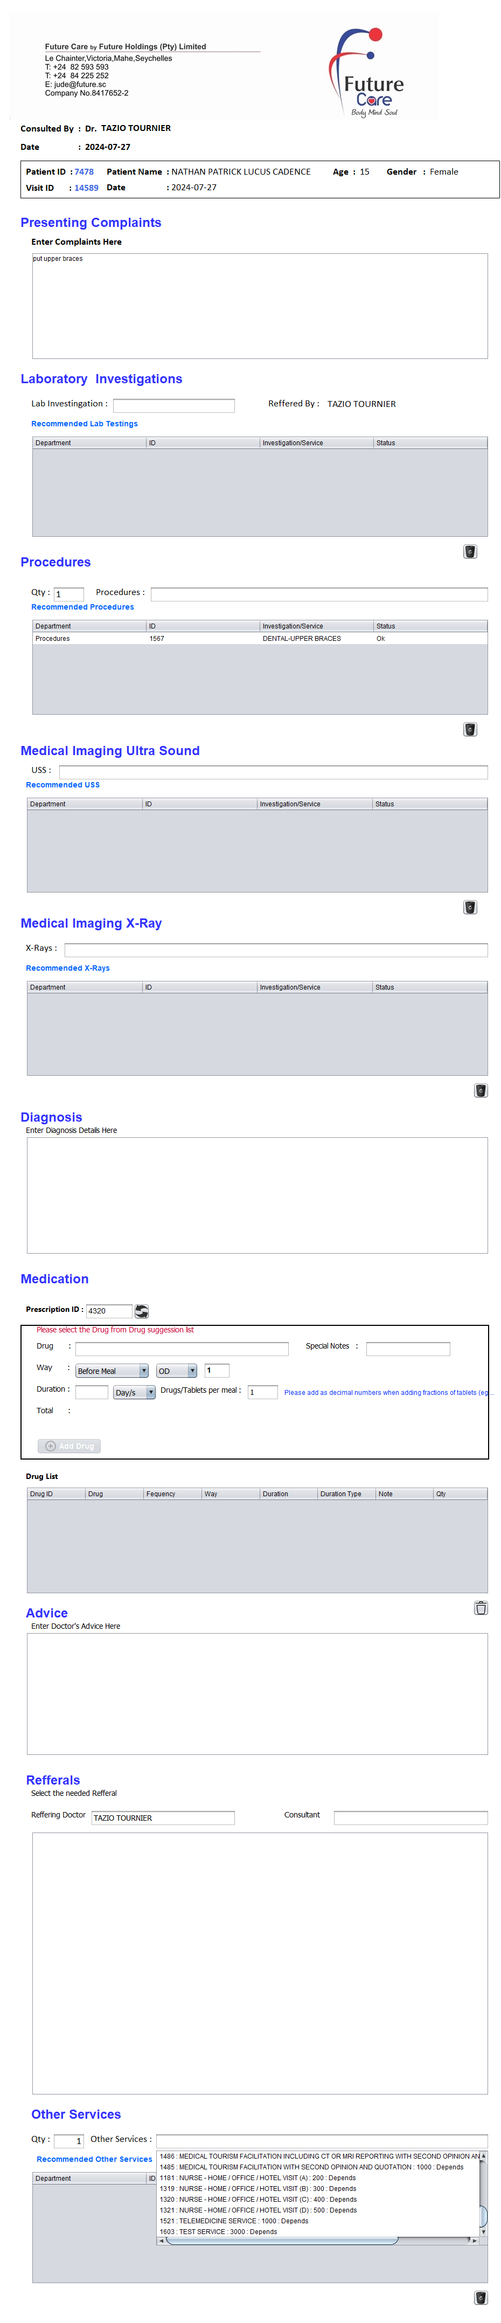This screenshot has width=501, height=2323.
Task: Click trash icon below X-Ray table
Action: (x=481, y=1090)
